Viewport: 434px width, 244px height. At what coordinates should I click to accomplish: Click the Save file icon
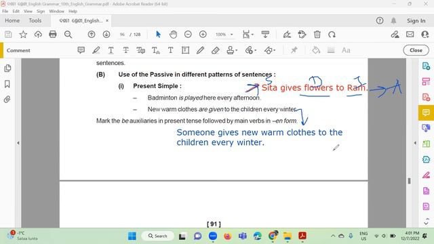(x=8, y=35)
